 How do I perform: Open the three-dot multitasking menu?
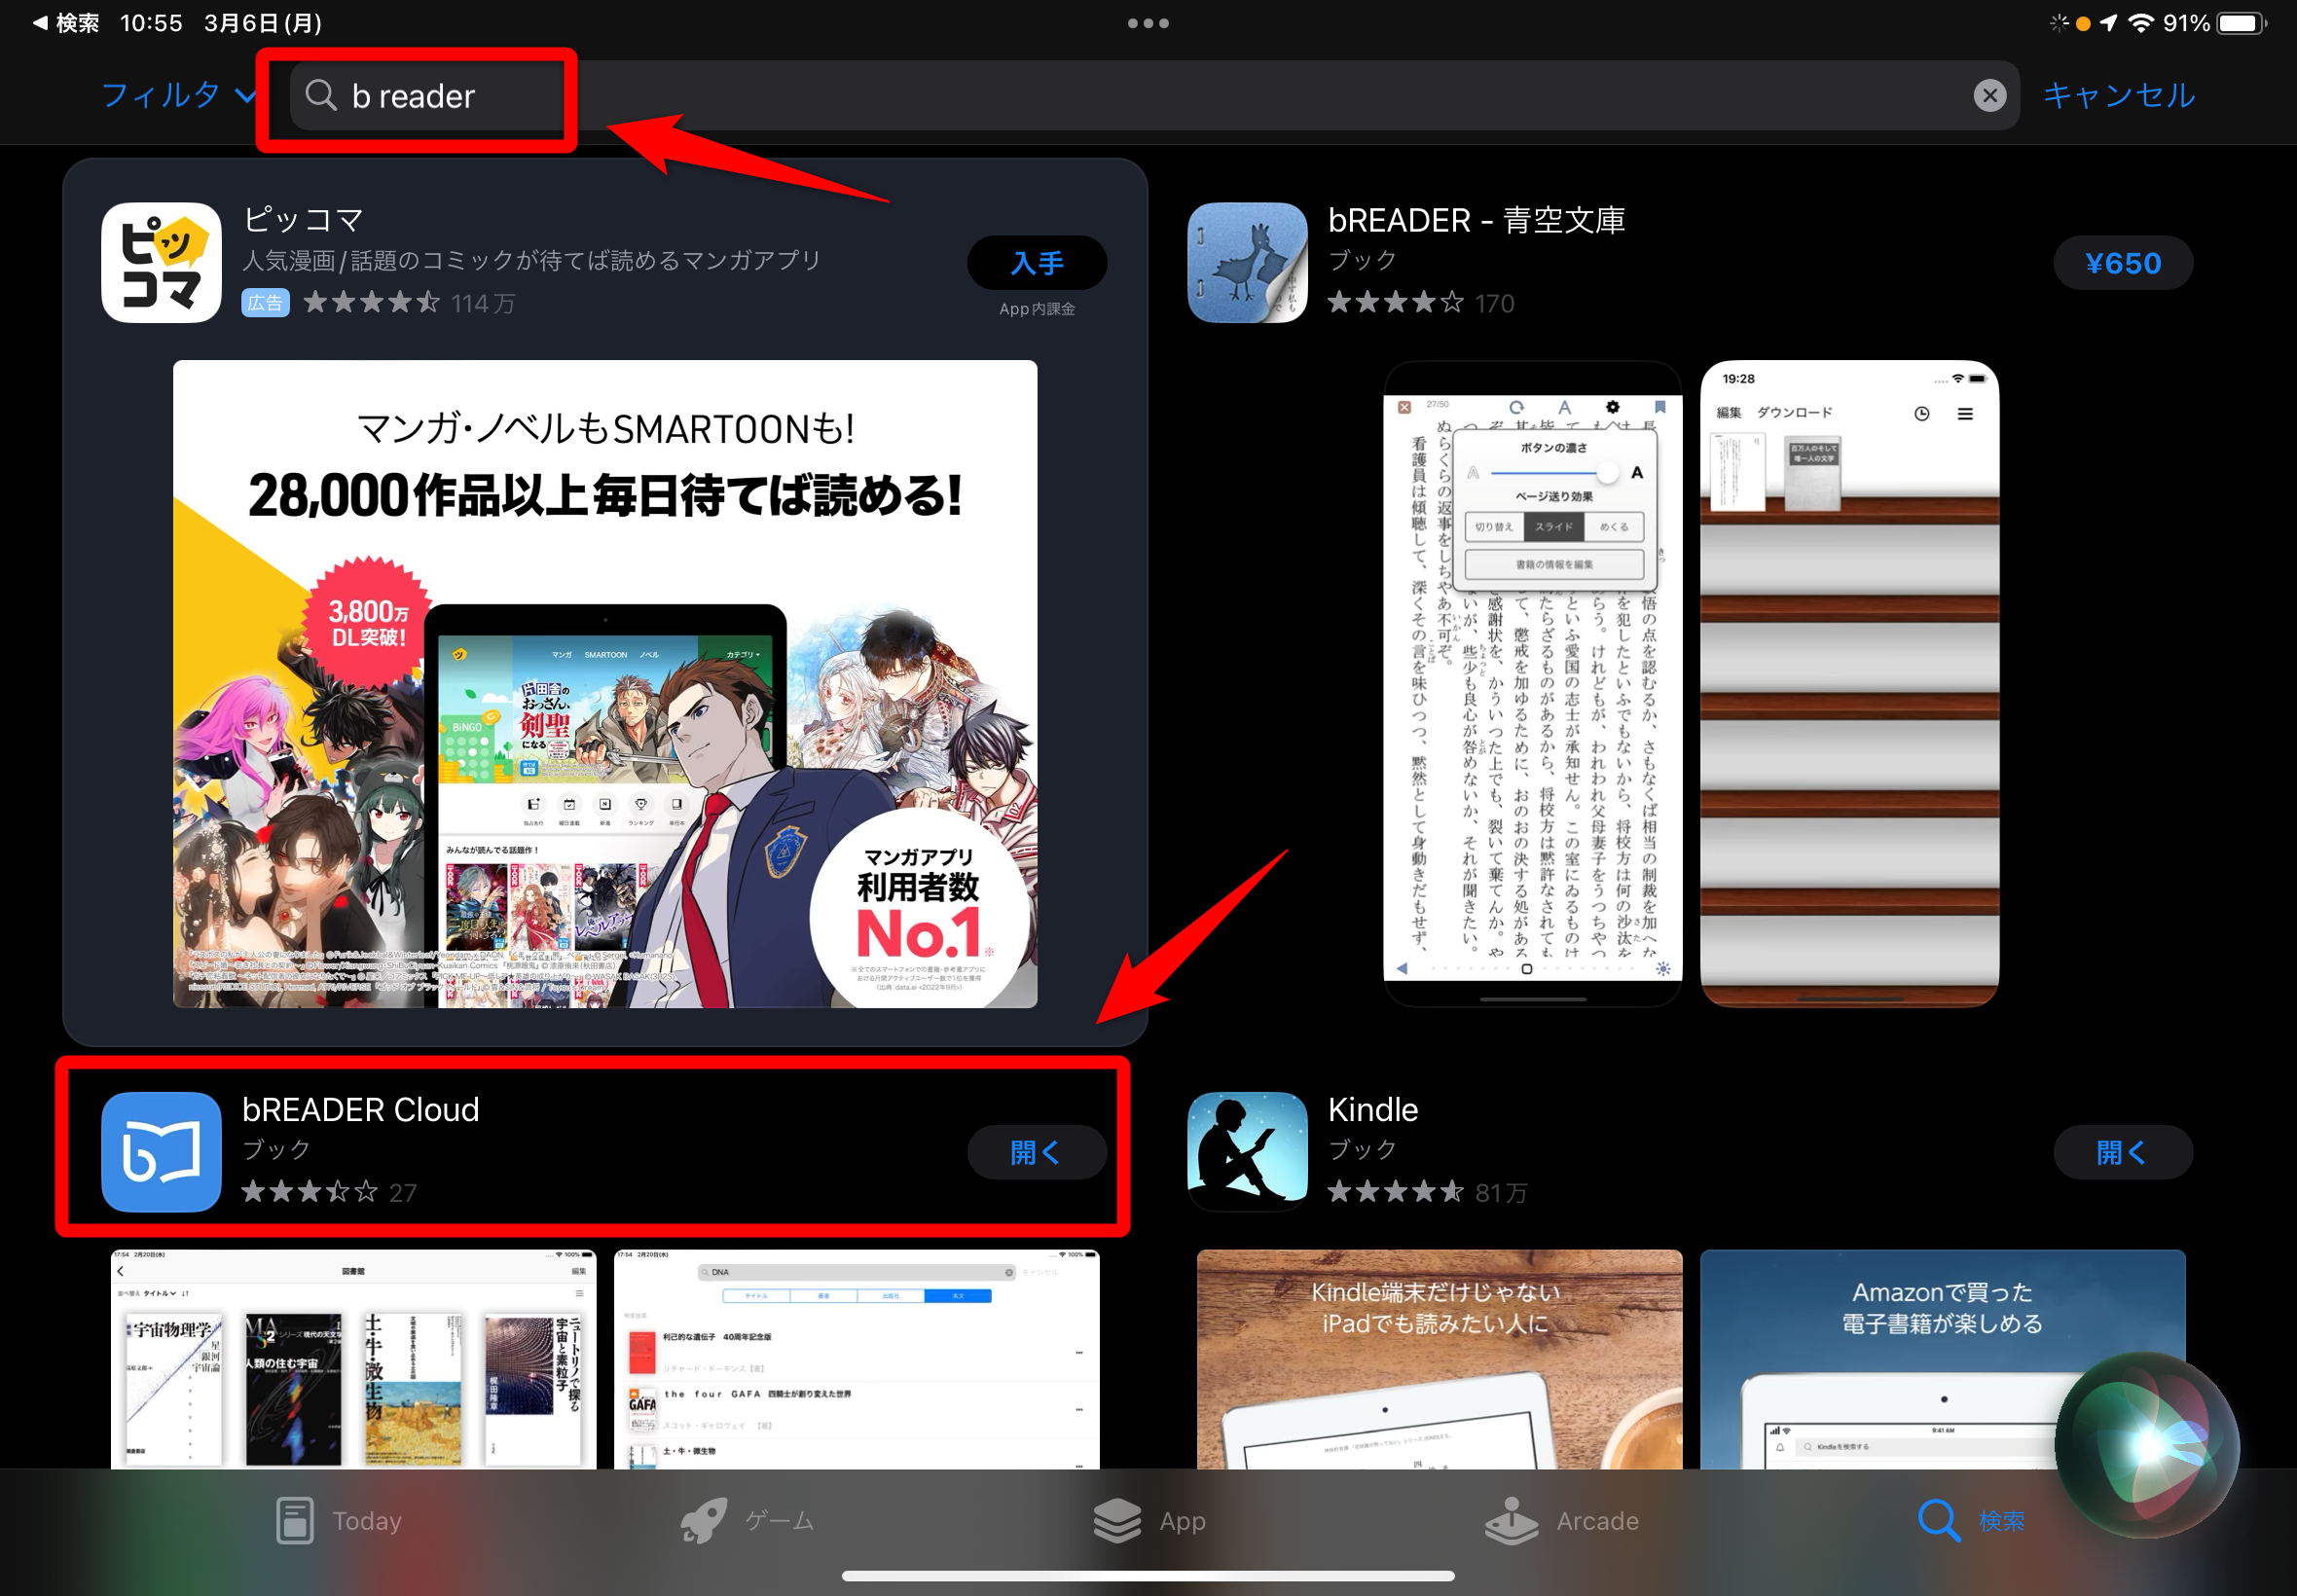[1148, 23]
